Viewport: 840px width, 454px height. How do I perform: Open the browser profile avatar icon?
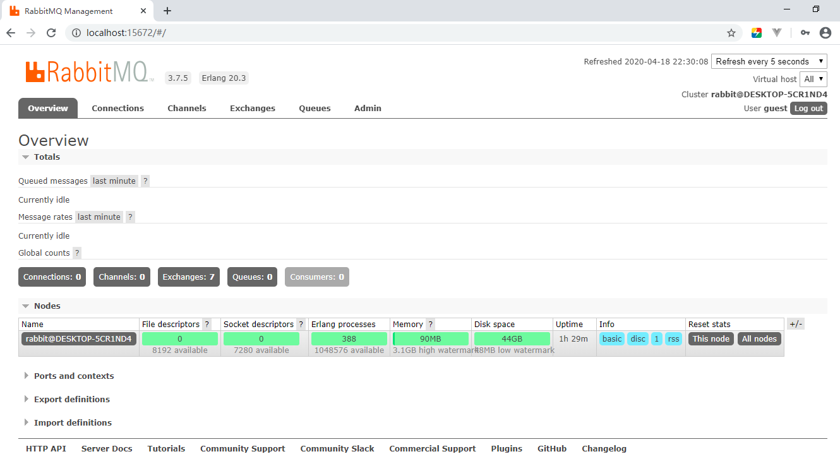(825, 33)
